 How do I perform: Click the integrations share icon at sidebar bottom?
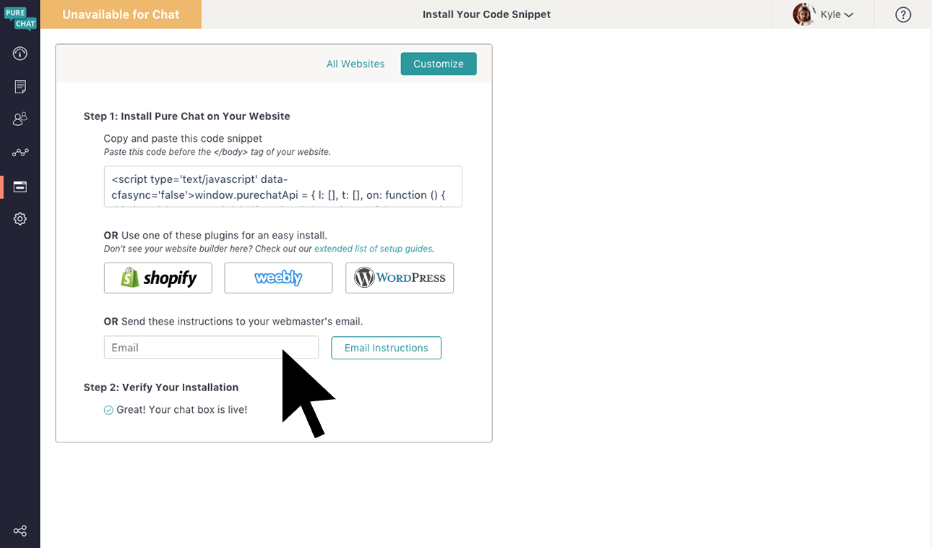(x=20, y=531)
